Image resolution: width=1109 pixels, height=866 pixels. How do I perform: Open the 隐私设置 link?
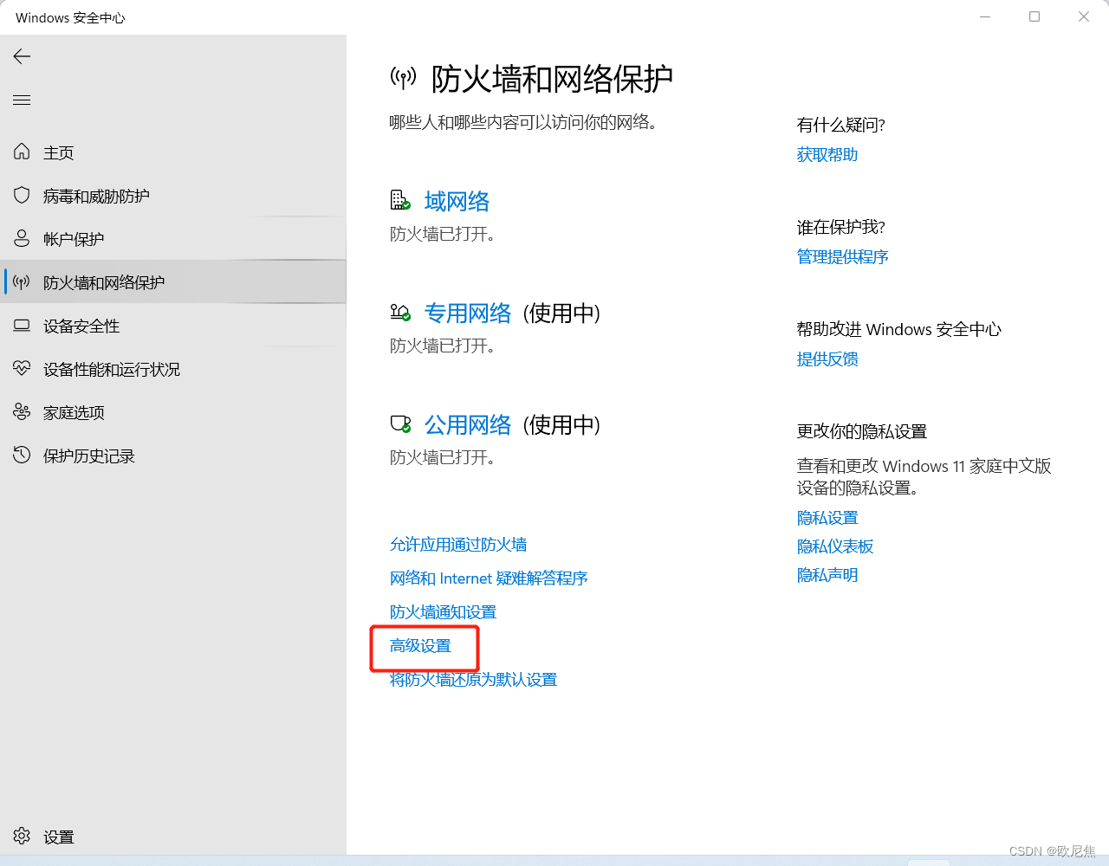[827, 518]
